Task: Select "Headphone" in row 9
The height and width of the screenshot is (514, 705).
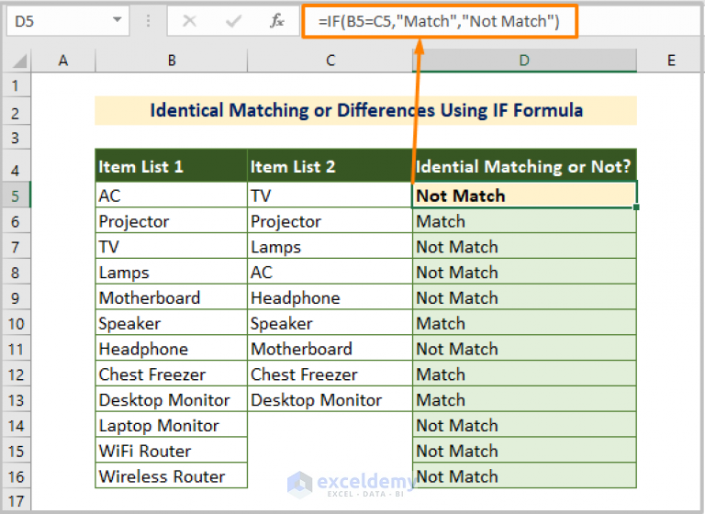Action: [330, 297]
